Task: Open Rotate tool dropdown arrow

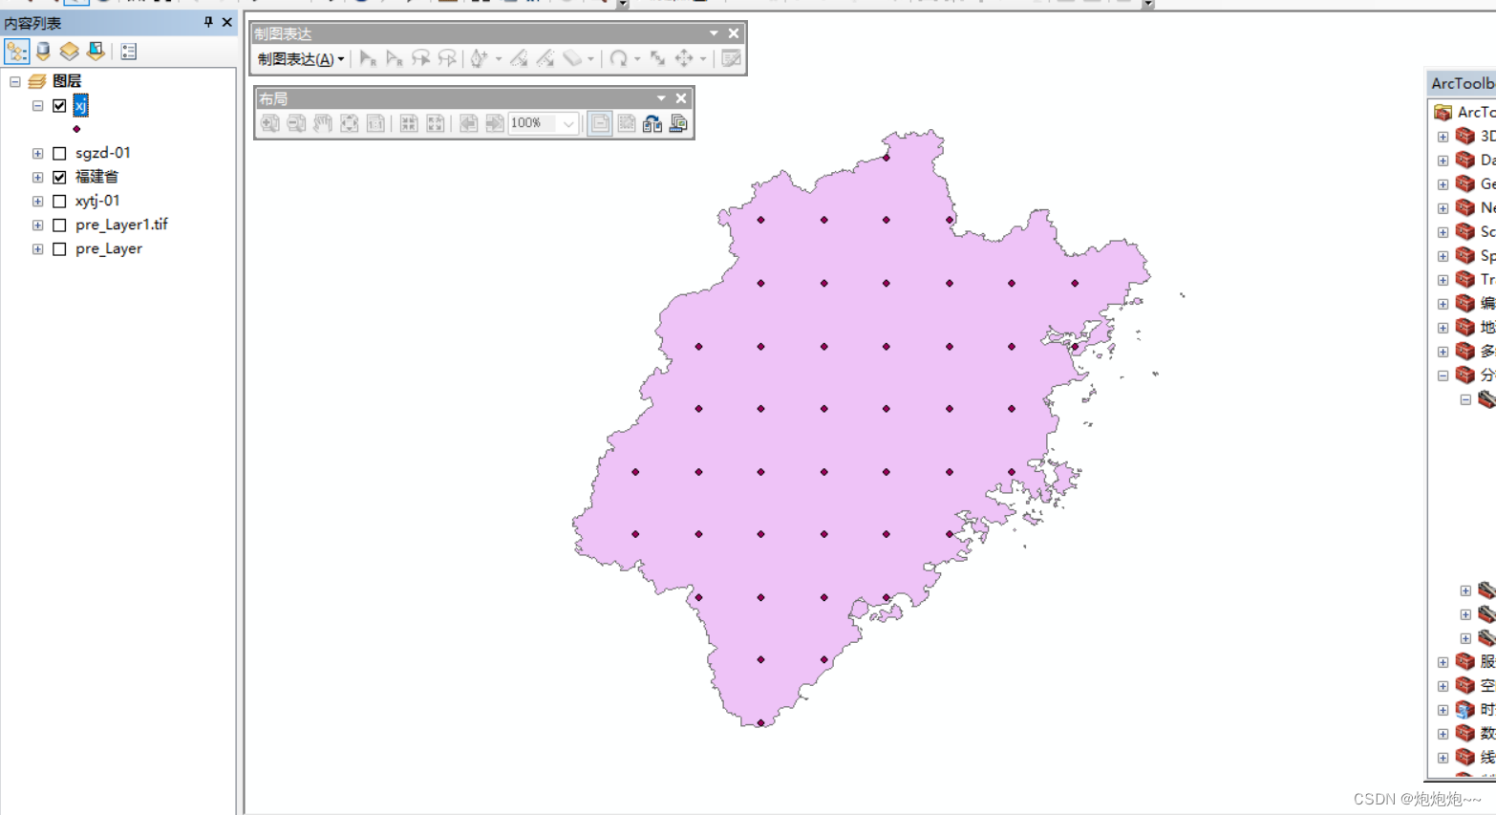Action: point(637,59)
